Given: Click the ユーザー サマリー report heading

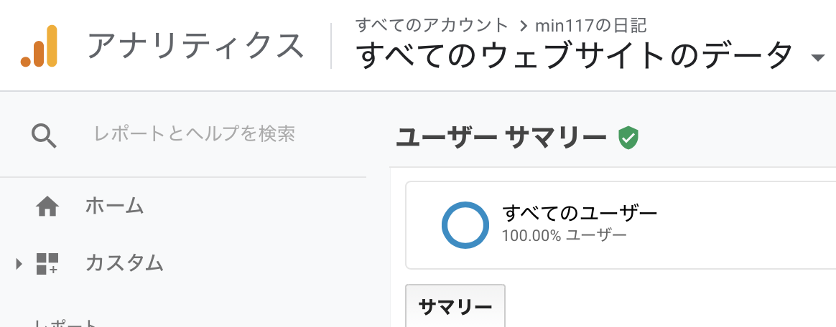Looking at the screenshot, I should [501, 138].
